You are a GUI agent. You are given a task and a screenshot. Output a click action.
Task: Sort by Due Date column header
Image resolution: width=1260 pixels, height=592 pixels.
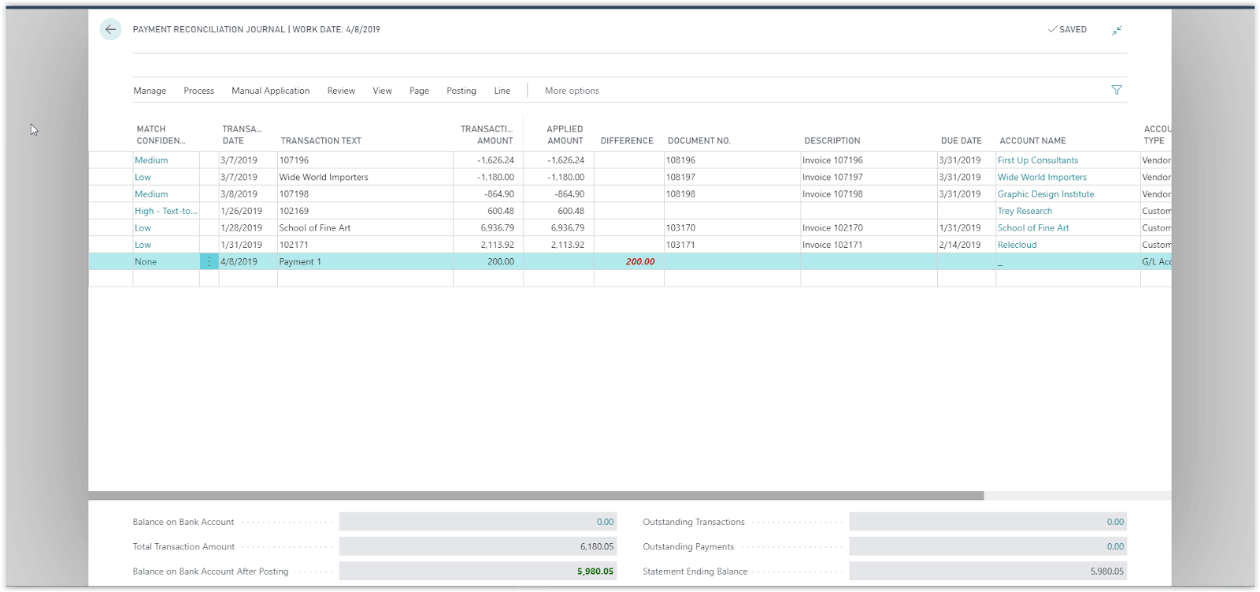(x=961, y=141)
